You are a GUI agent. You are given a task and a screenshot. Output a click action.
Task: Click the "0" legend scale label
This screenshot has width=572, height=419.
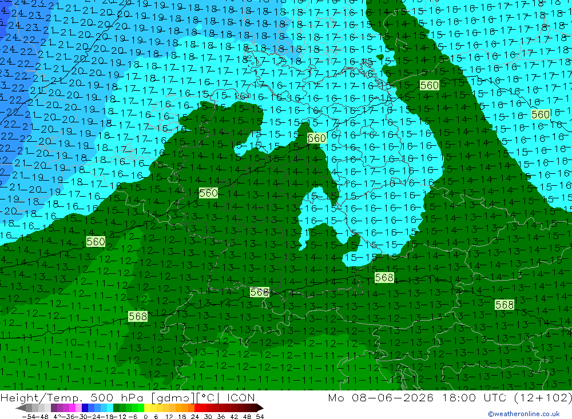tap(145, 417)
